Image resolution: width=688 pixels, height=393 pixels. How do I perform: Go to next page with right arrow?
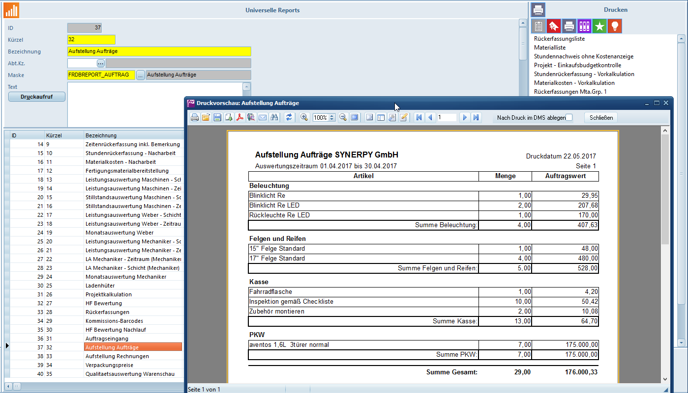[465, 118]
